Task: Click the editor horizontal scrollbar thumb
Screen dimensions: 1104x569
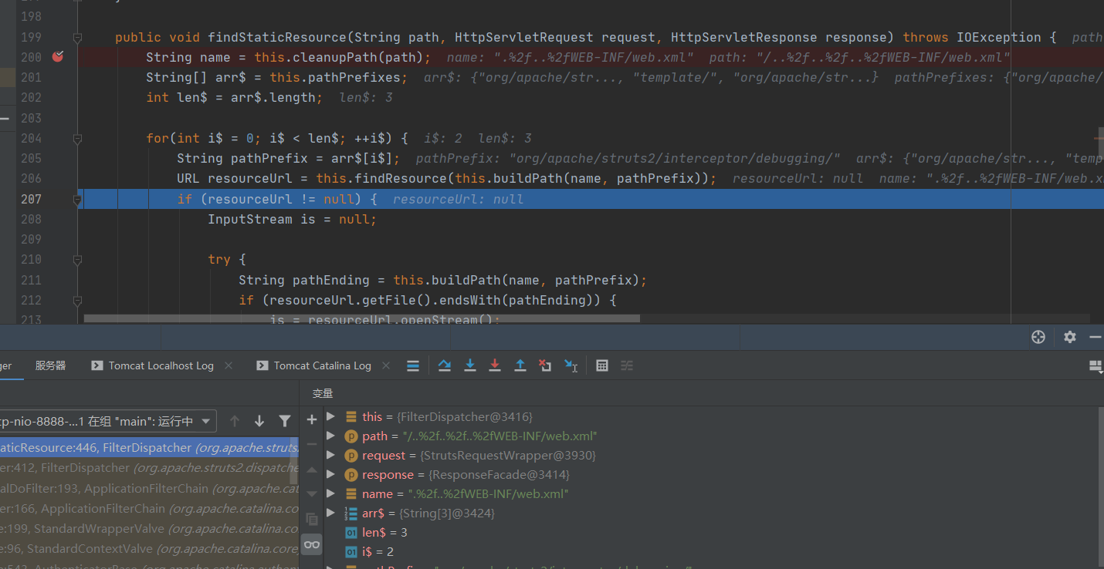Action: pyautogui.click(x=361, y=318)
